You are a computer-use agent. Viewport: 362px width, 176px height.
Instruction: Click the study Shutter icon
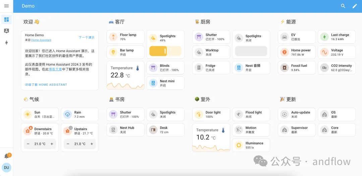click(x=113, y=114)
